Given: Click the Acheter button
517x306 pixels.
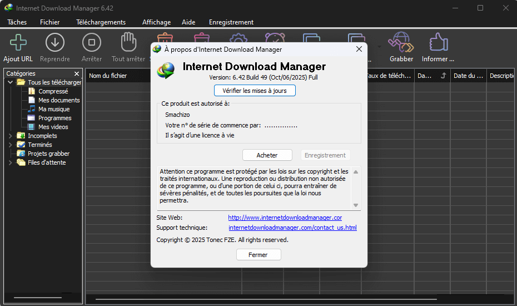Looking at the screenshot, I should [x=267, y=155].
